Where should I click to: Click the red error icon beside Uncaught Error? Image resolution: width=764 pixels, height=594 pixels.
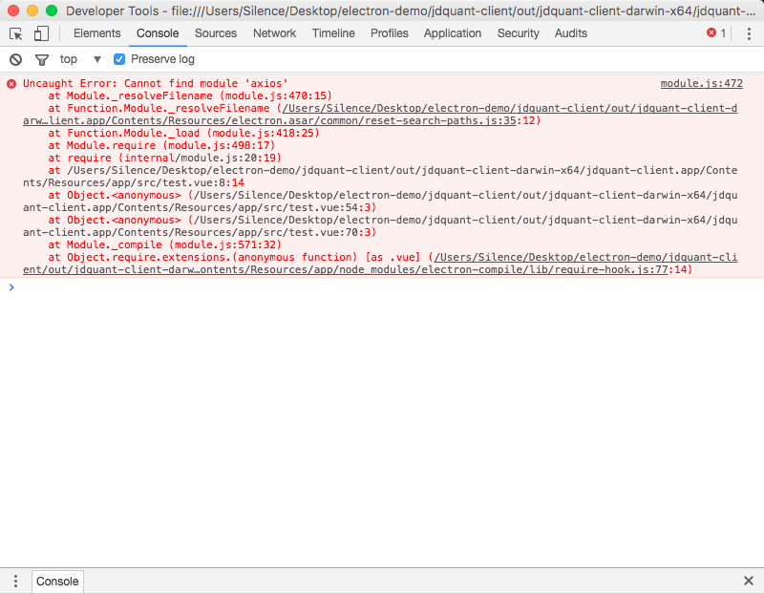point(11,84)
